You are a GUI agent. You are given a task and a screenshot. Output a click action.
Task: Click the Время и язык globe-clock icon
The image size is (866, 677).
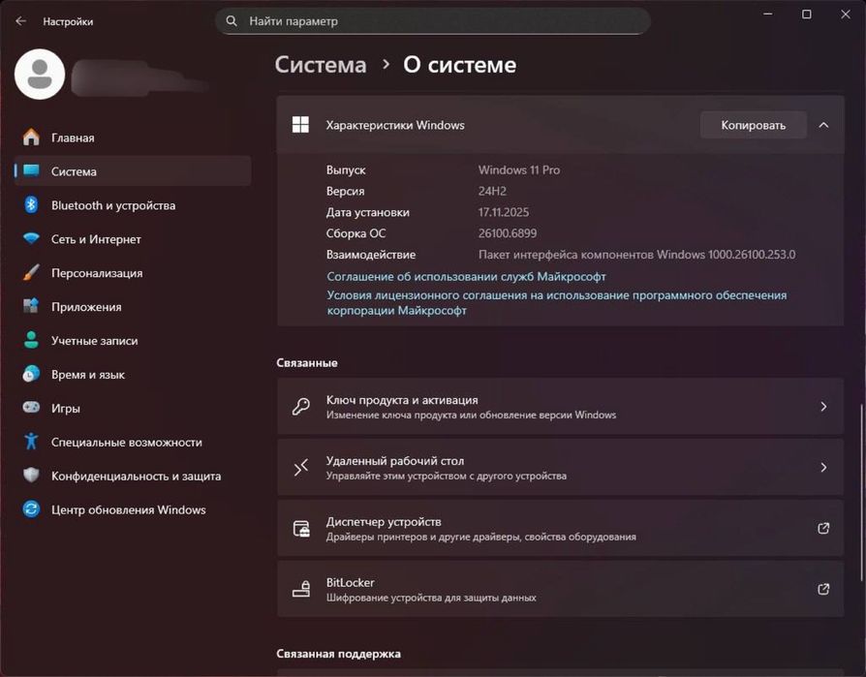[x=31, y=374]
